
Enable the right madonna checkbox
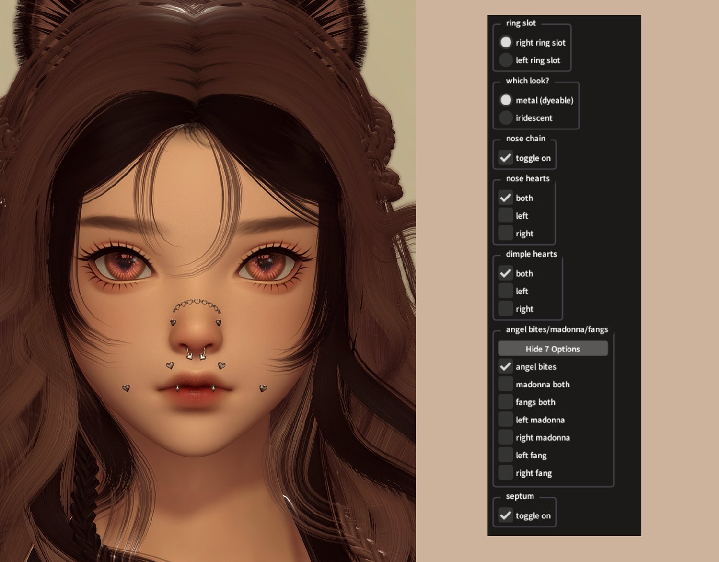pos(505,437)
